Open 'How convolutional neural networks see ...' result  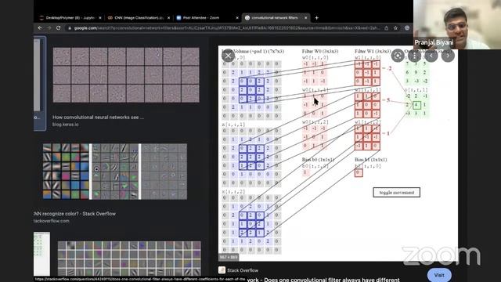(x=98, y=117)
